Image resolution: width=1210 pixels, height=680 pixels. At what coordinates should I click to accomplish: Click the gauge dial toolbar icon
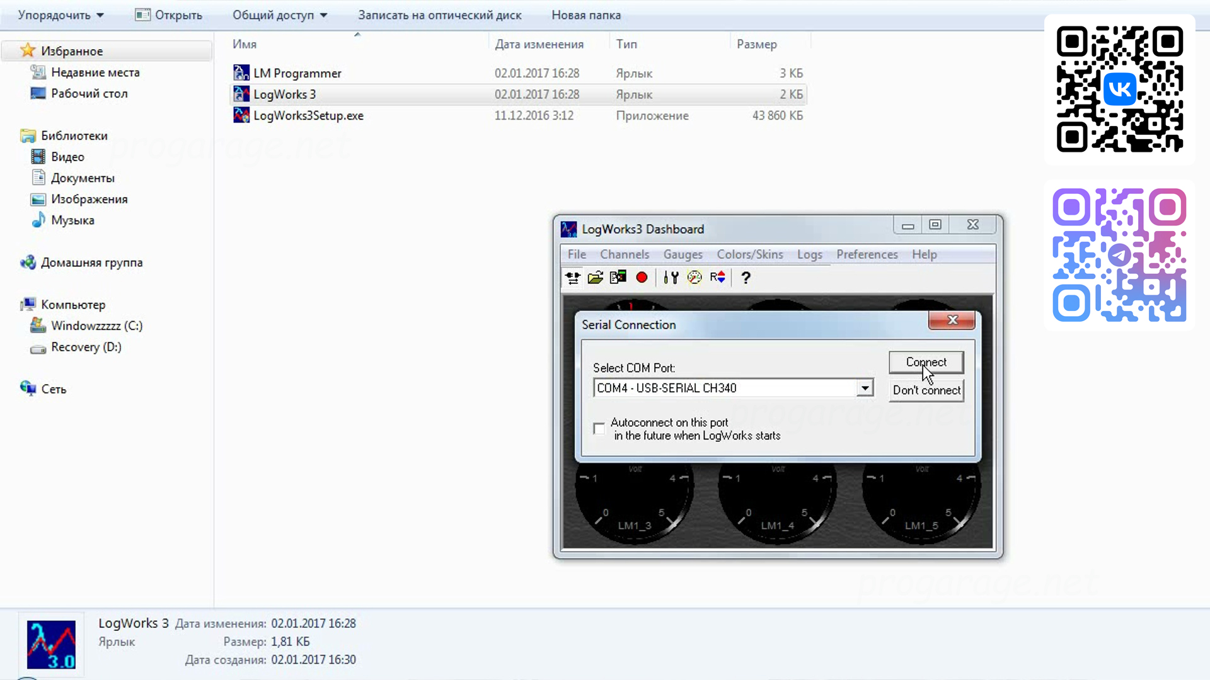click(694, 278)
